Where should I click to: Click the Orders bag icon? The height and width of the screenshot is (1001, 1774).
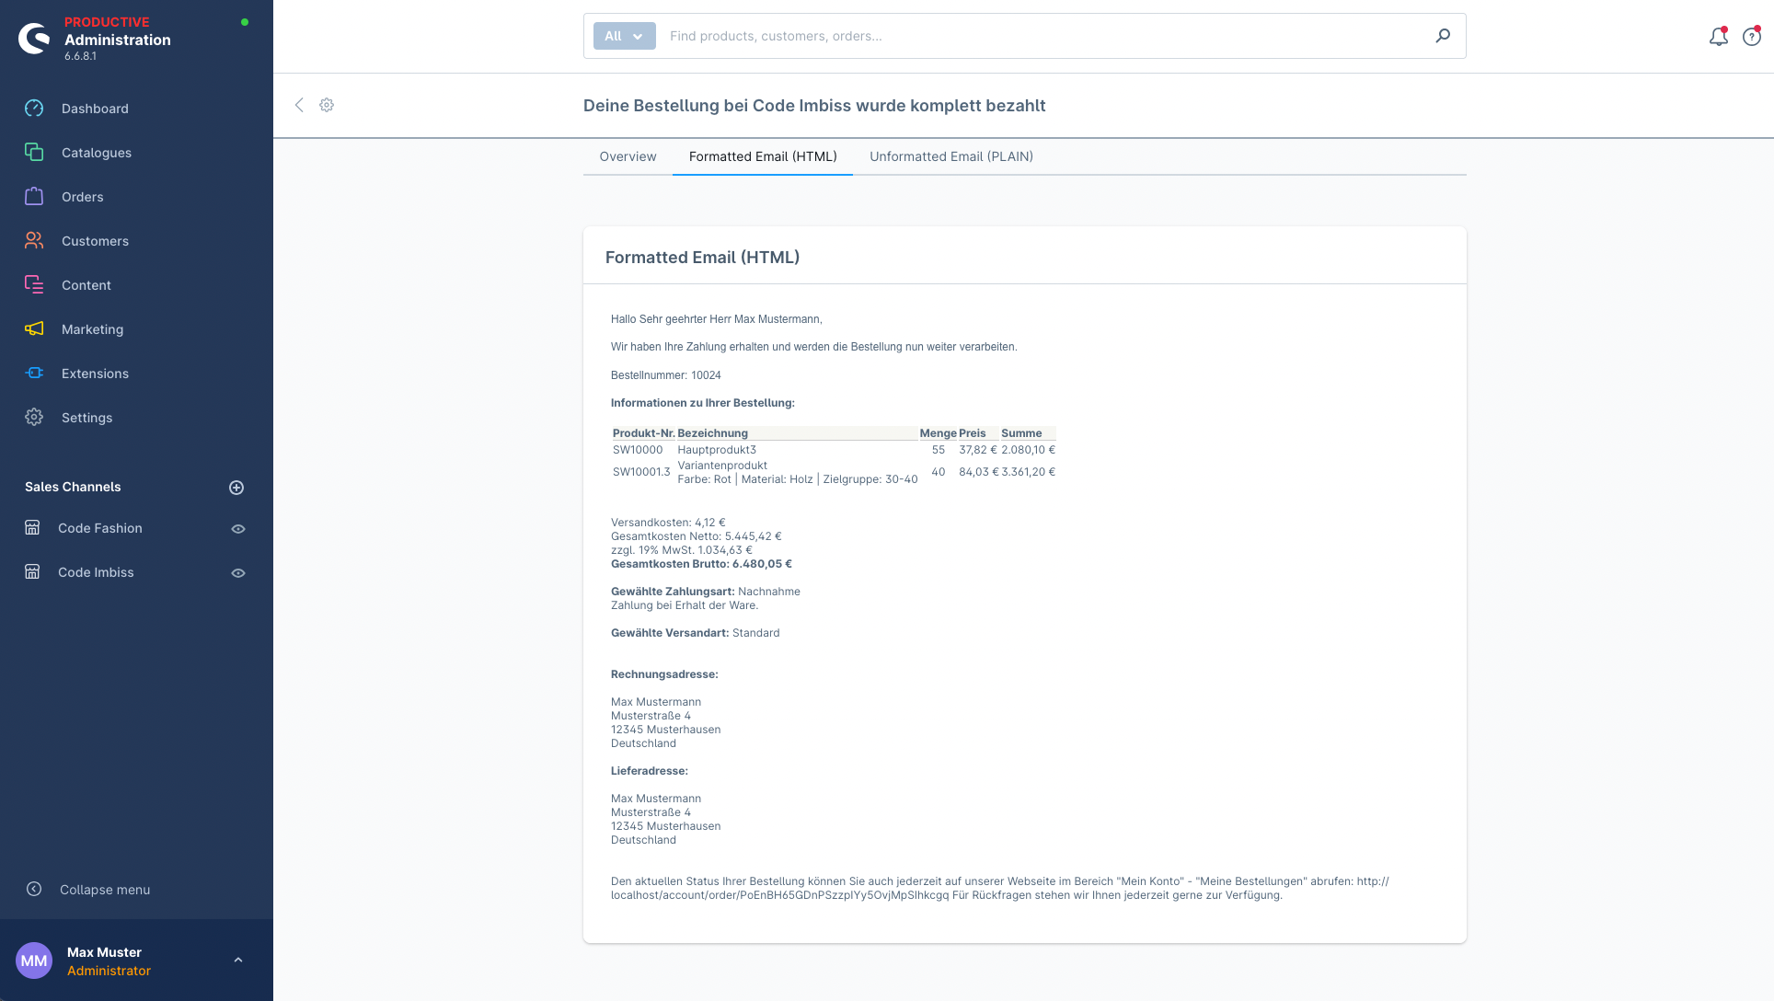pos(34,196)
